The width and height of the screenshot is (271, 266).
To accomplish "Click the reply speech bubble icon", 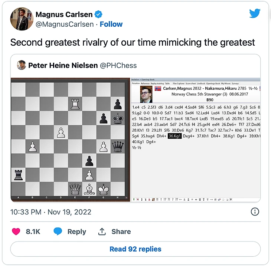I will click(x=58, y=231).
